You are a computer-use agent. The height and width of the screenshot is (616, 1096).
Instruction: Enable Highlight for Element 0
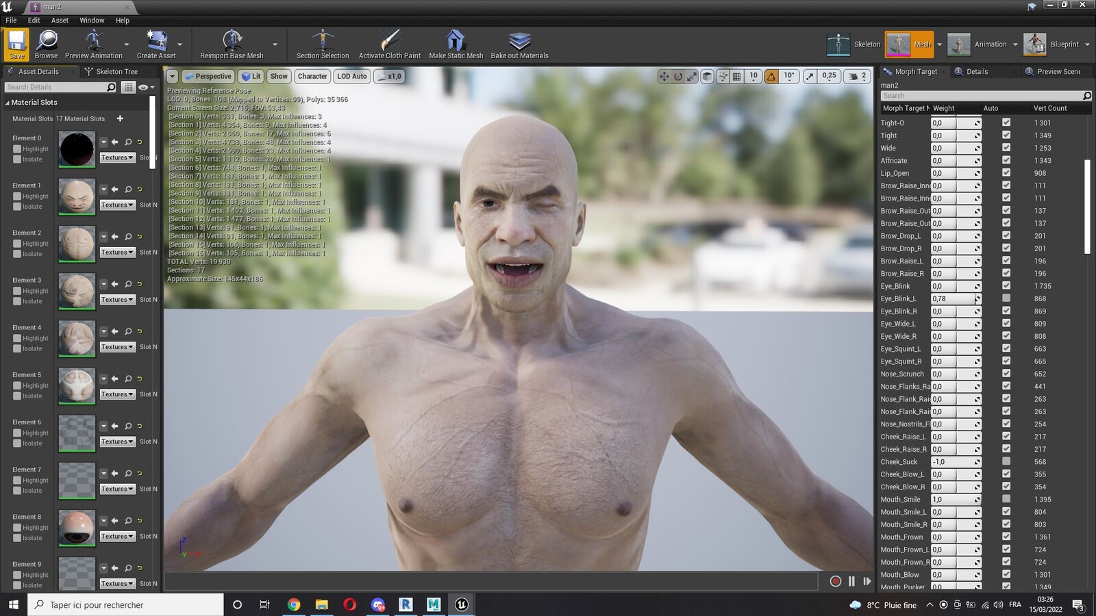tap(17, 149)
